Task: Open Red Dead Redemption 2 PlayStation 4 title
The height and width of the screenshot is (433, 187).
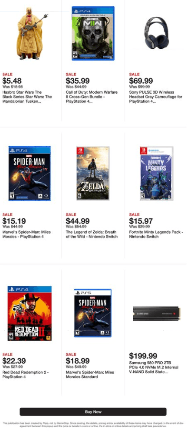Action: tap(25, 375)
